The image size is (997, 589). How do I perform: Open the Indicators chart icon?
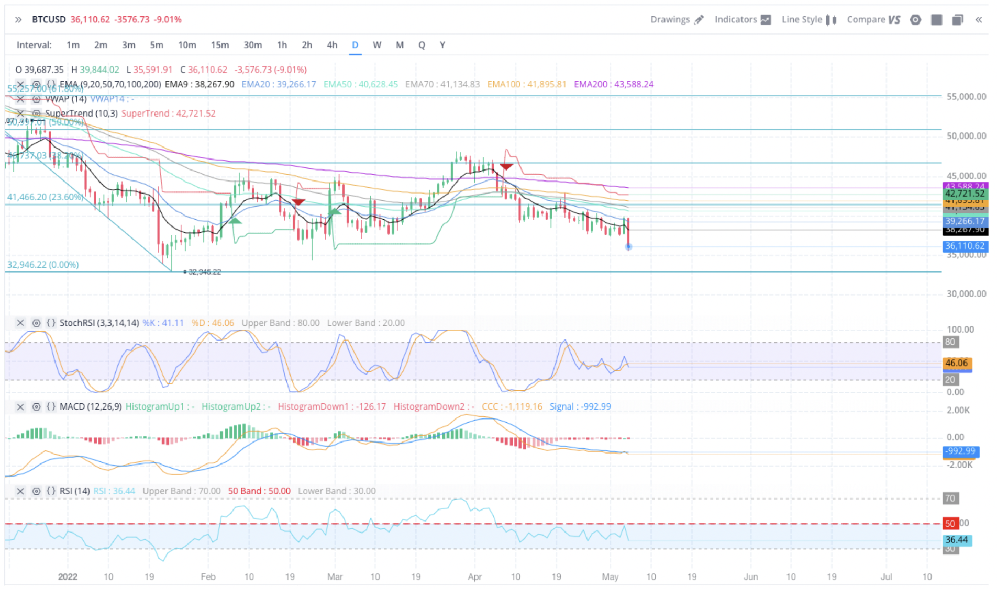point(766,20)
